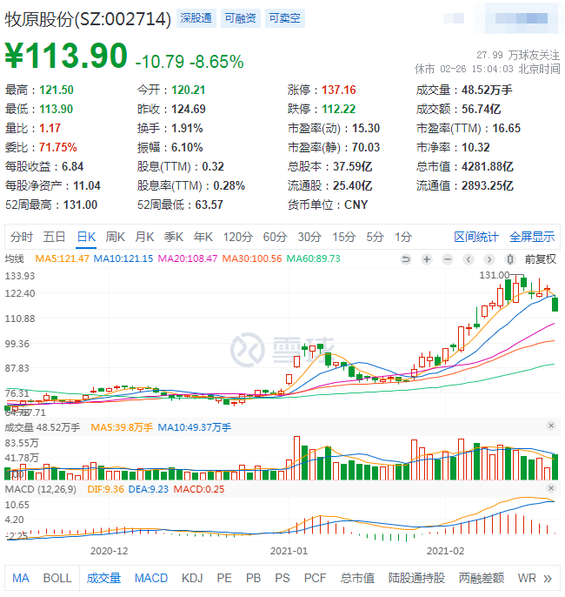Switch to the 1分 chart tab
The image size is (565, 597).
pos(403,237)
